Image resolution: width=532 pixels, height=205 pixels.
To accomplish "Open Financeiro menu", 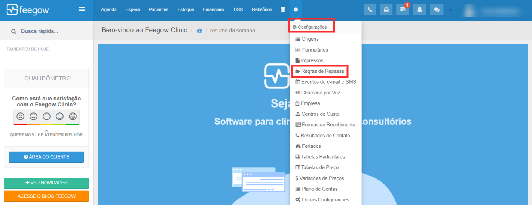I will [x=213, y=10].
